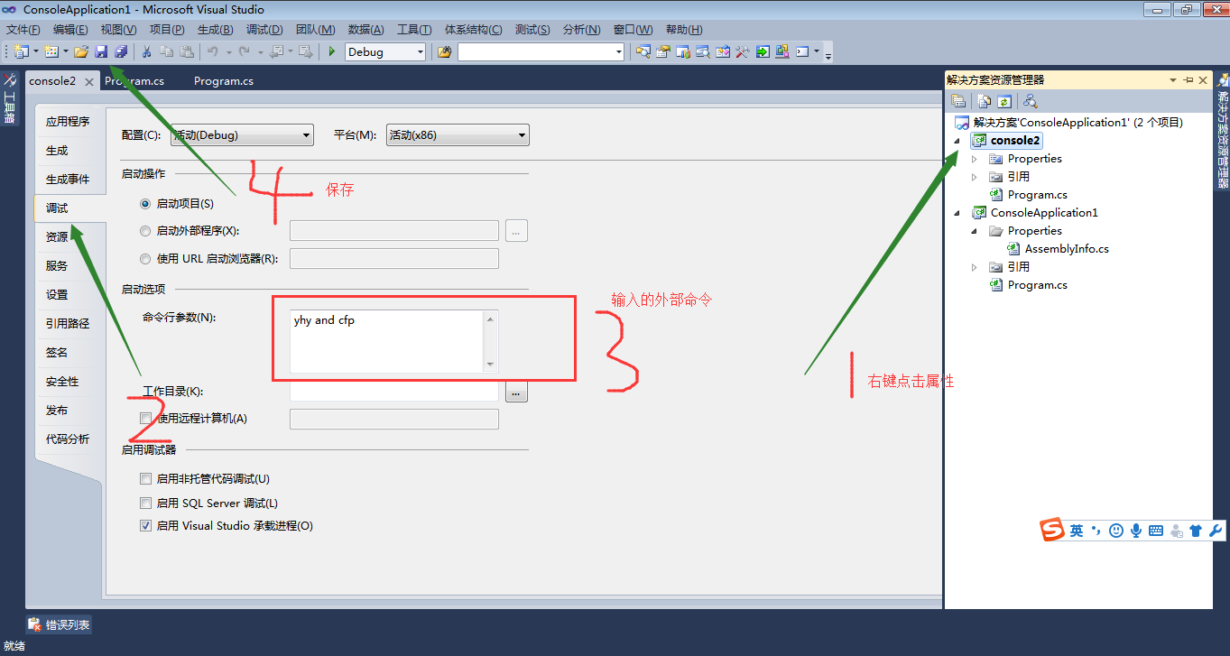This screenshot has width=1230, height=656.
Task: Click Show All Files in Solution Explorer toolbar
Action: tap(985, 101)
